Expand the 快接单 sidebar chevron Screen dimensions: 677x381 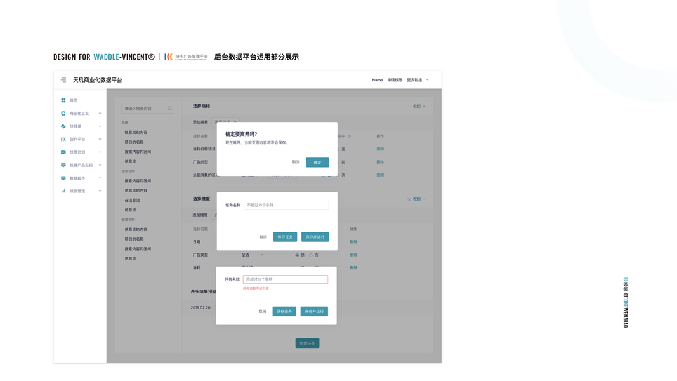click(x=100, y=126)
